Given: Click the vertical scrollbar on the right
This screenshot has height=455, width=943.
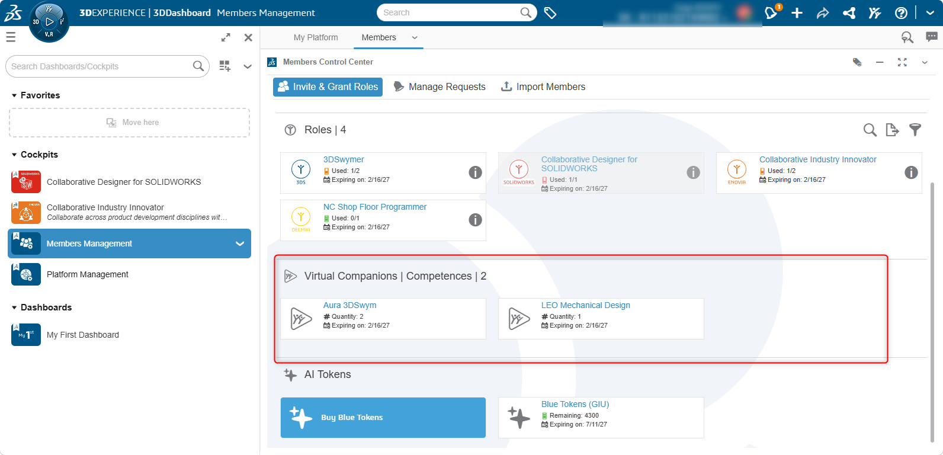Looking at the screenshot, I should click(933, 312).
